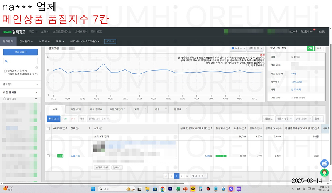Open Calculator from the taskbar
This screenshot has width=332, height=193.
200,189
